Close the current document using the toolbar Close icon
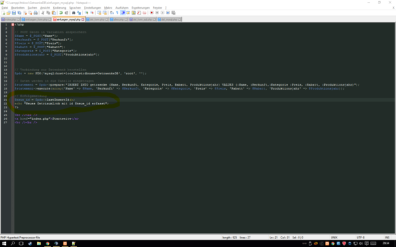396x247 pixels. point(25,13)
